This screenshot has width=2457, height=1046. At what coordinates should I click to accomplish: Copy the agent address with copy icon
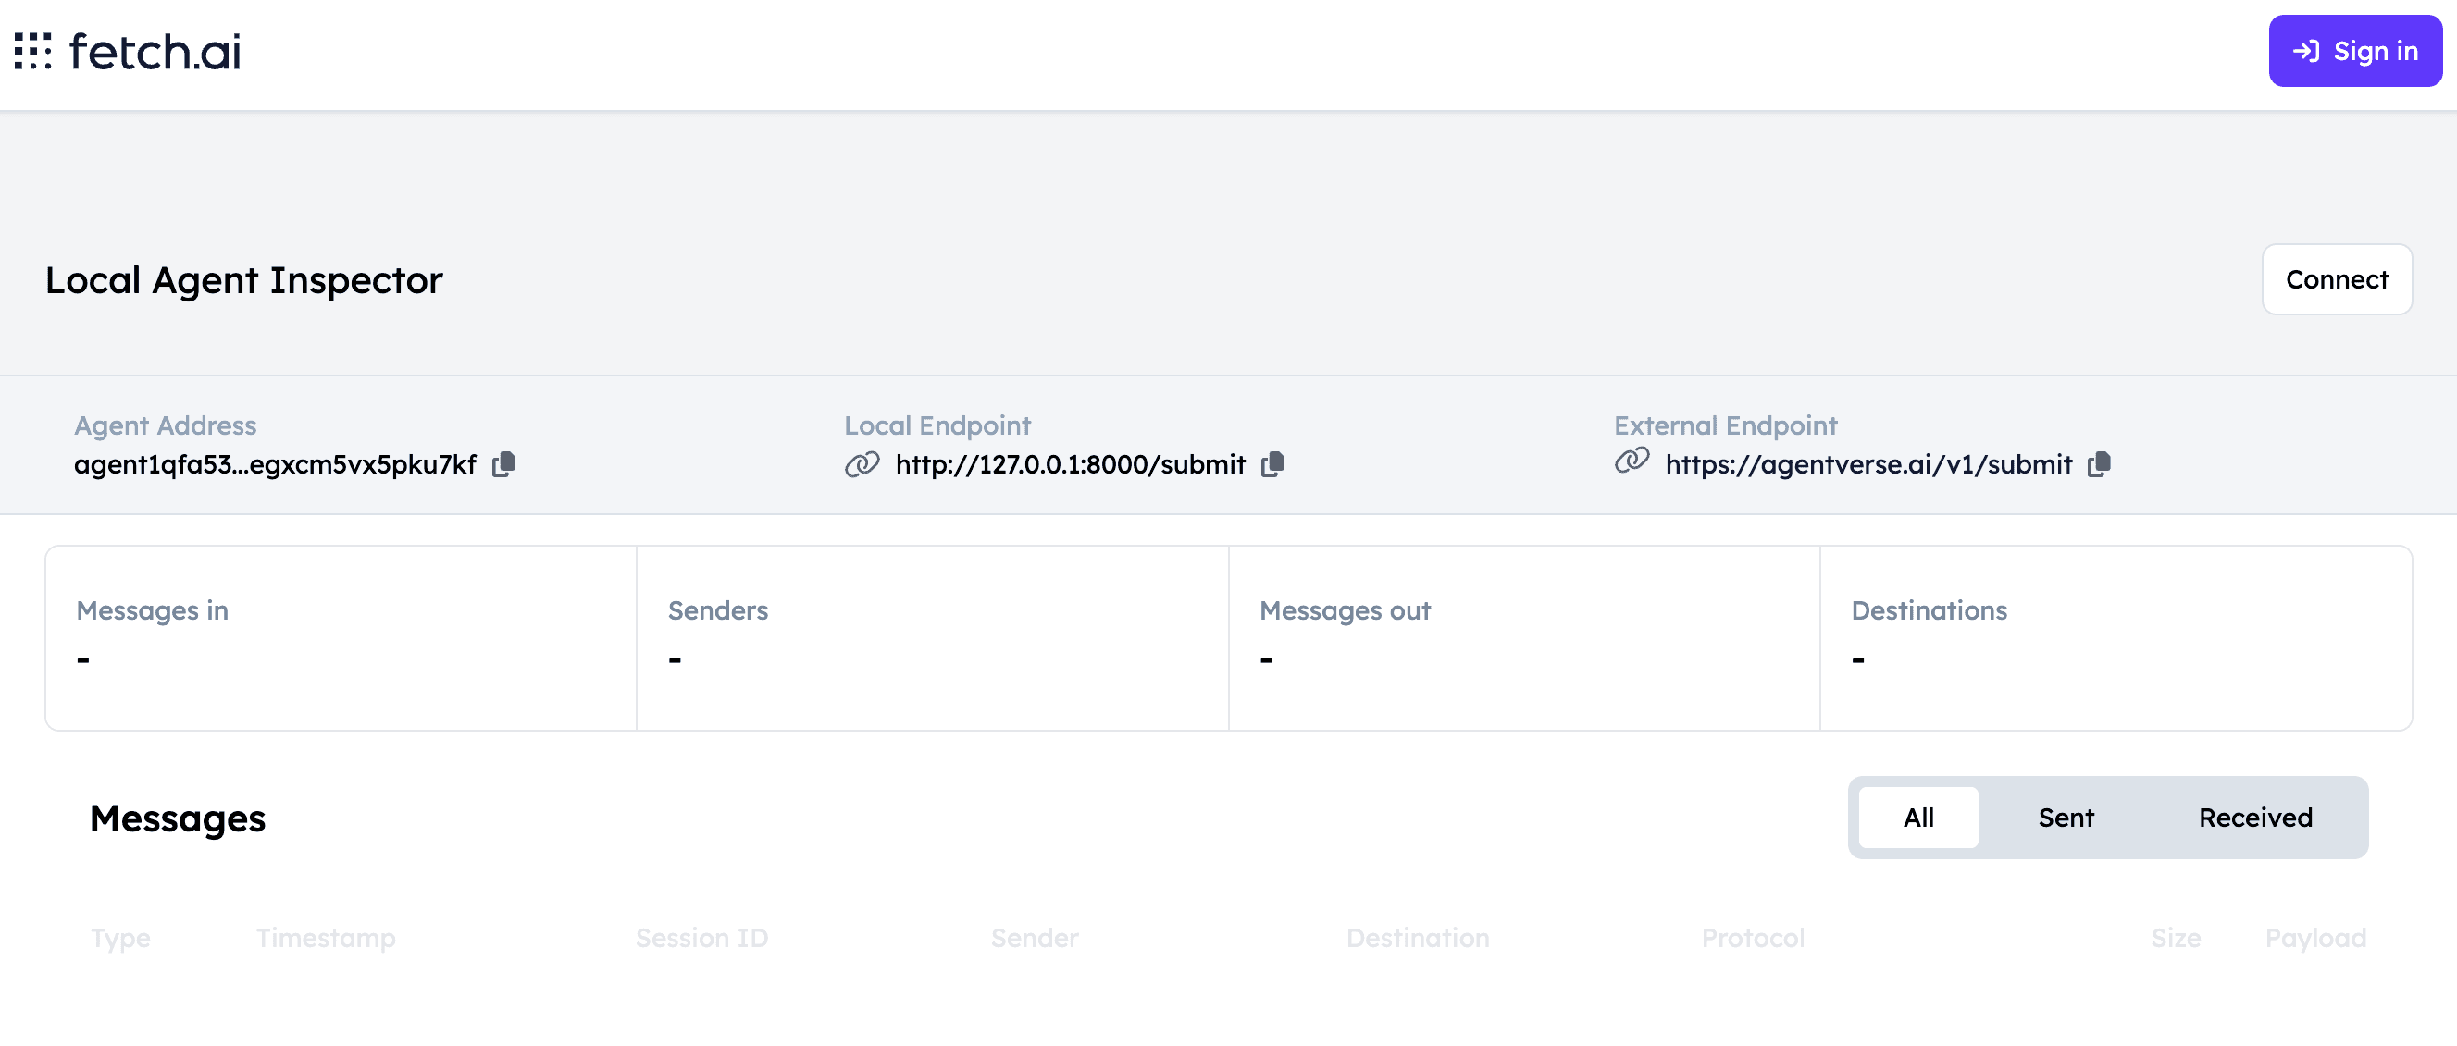(x=503, y=464)
